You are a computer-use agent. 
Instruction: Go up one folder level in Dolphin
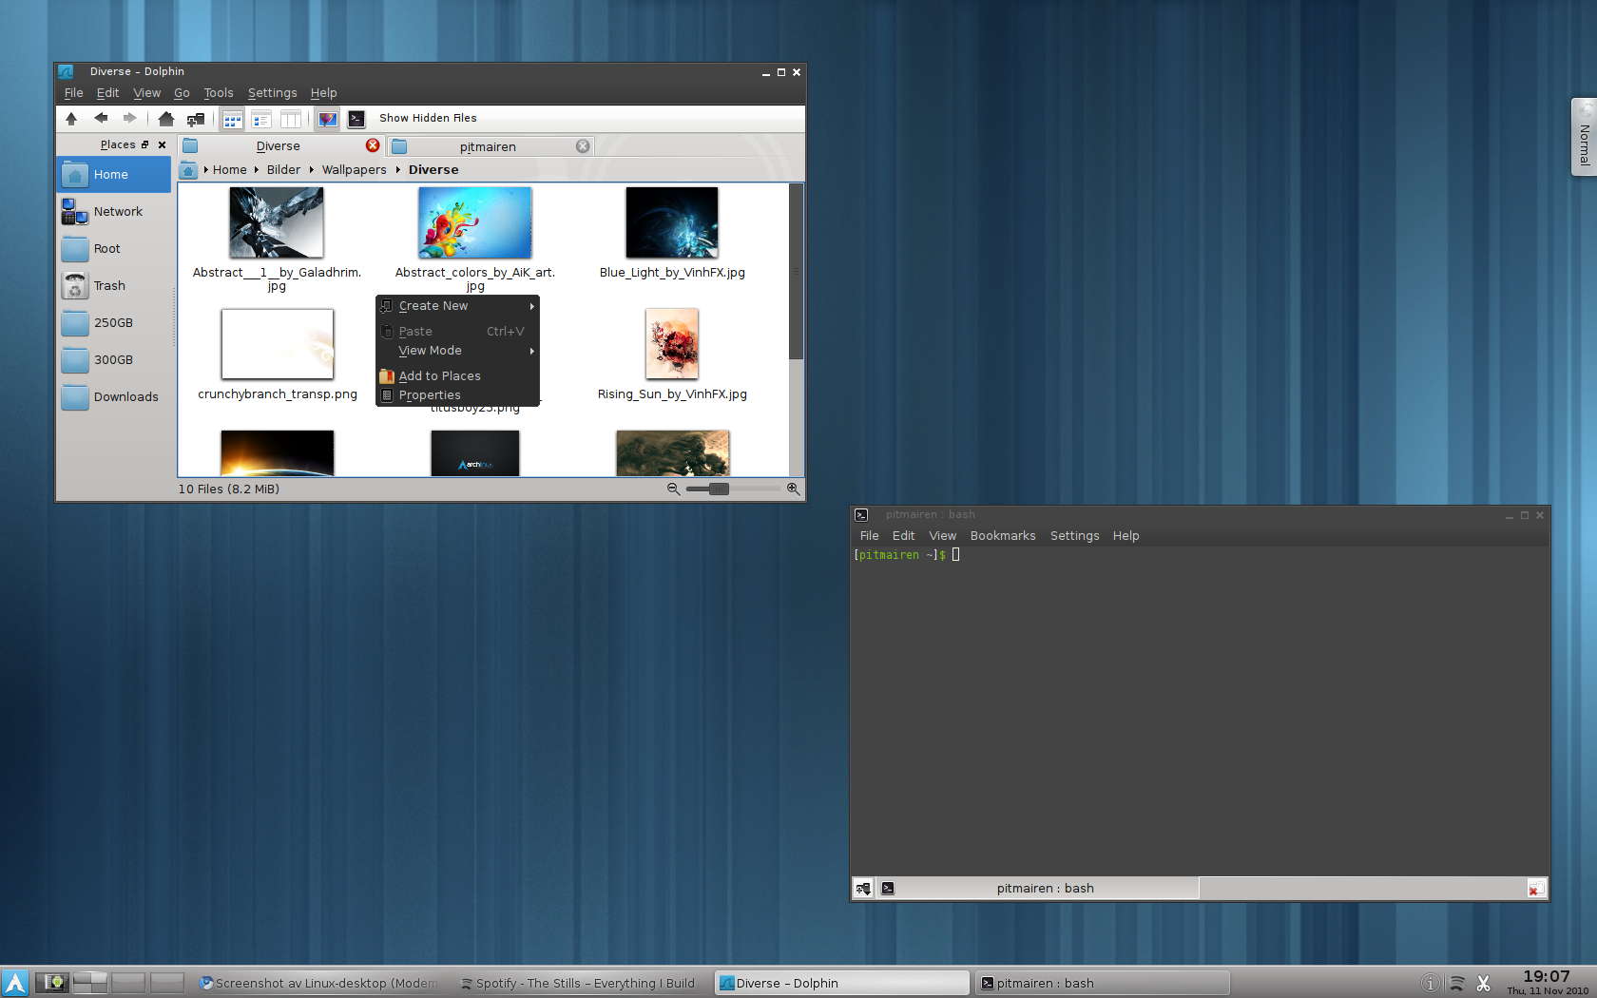coord(71,119)
